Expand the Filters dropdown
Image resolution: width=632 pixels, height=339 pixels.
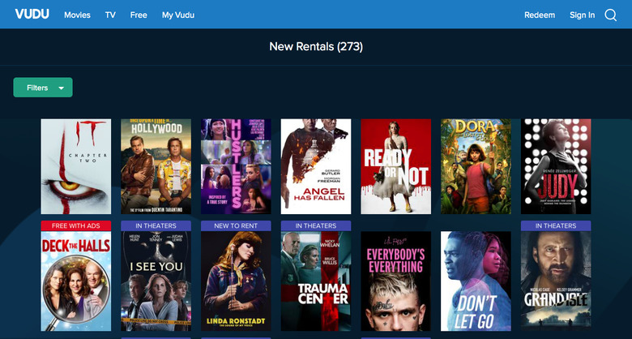43,88
